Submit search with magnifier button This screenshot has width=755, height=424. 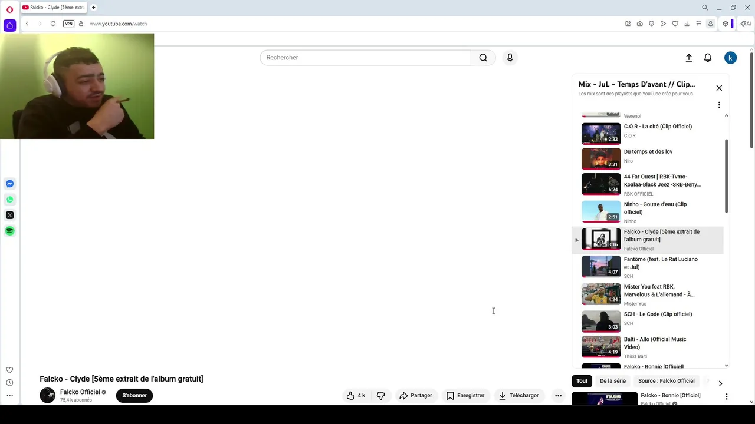tap(483, 58)
